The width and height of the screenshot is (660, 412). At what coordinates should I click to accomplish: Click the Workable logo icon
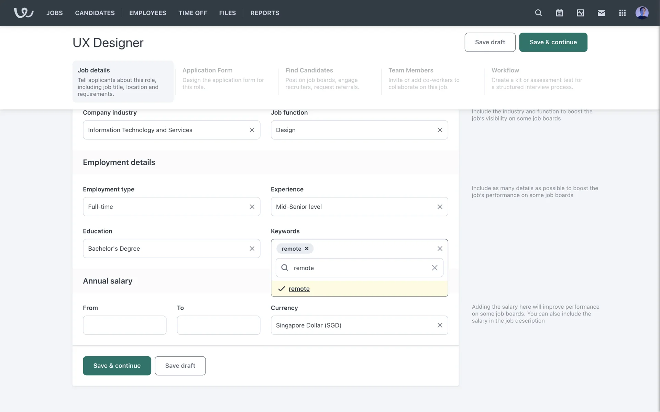point(23,13)
